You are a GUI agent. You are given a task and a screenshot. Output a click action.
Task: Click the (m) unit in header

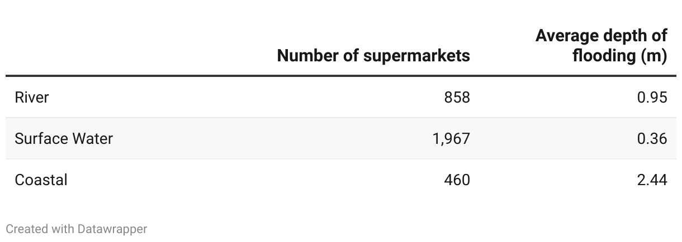[653, 56]
